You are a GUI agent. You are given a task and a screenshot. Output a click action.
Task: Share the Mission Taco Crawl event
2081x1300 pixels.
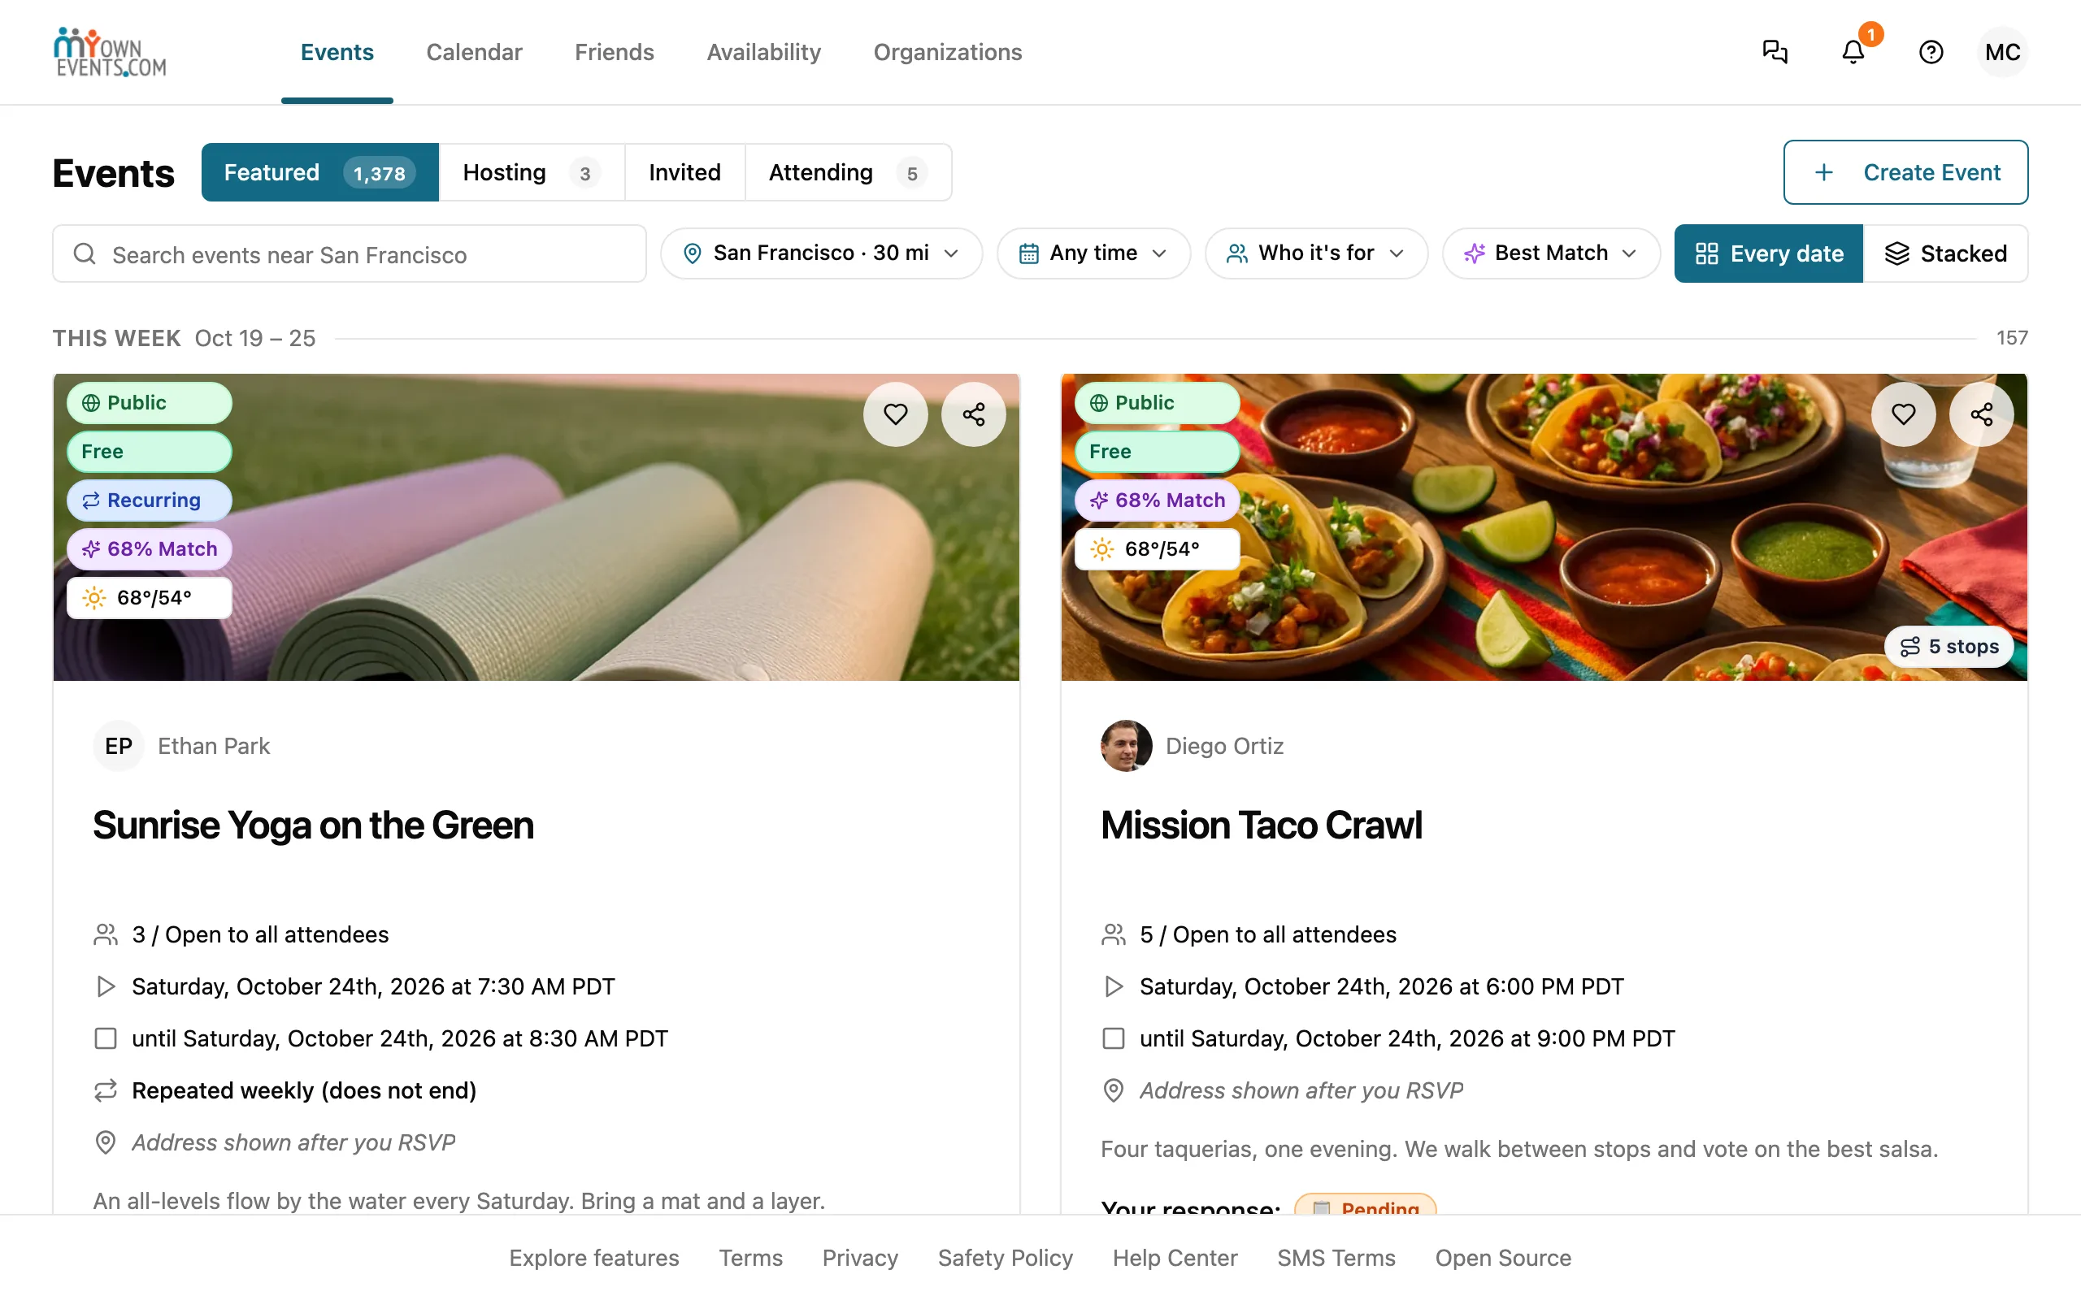(x=1981, y=414)
